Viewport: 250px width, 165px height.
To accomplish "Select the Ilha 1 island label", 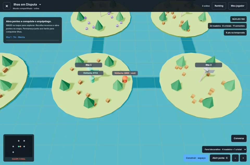I will [x=89, y=65].
